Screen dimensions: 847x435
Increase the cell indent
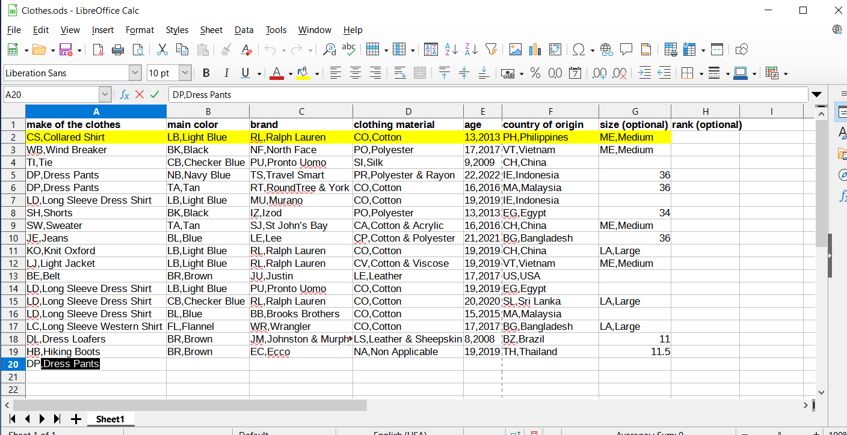[x=644, y=73]
